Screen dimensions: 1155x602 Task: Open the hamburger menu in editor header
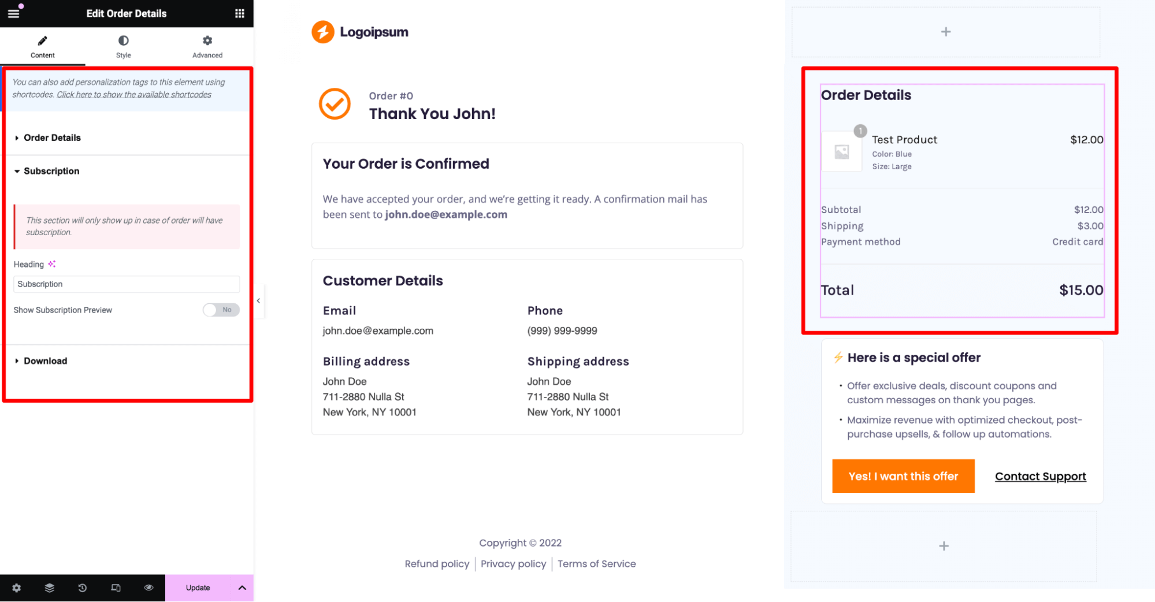click(x=13, y=13)
